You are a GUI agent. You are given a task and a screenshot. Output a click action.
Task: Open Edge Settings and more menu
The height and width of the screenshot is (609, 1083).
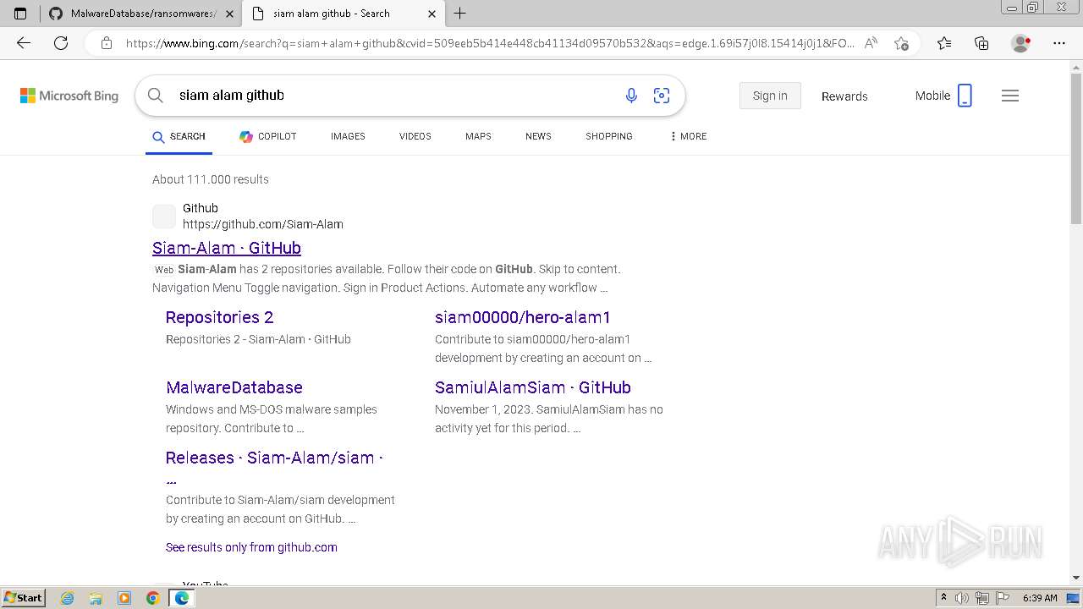[x=1059, y=43]
